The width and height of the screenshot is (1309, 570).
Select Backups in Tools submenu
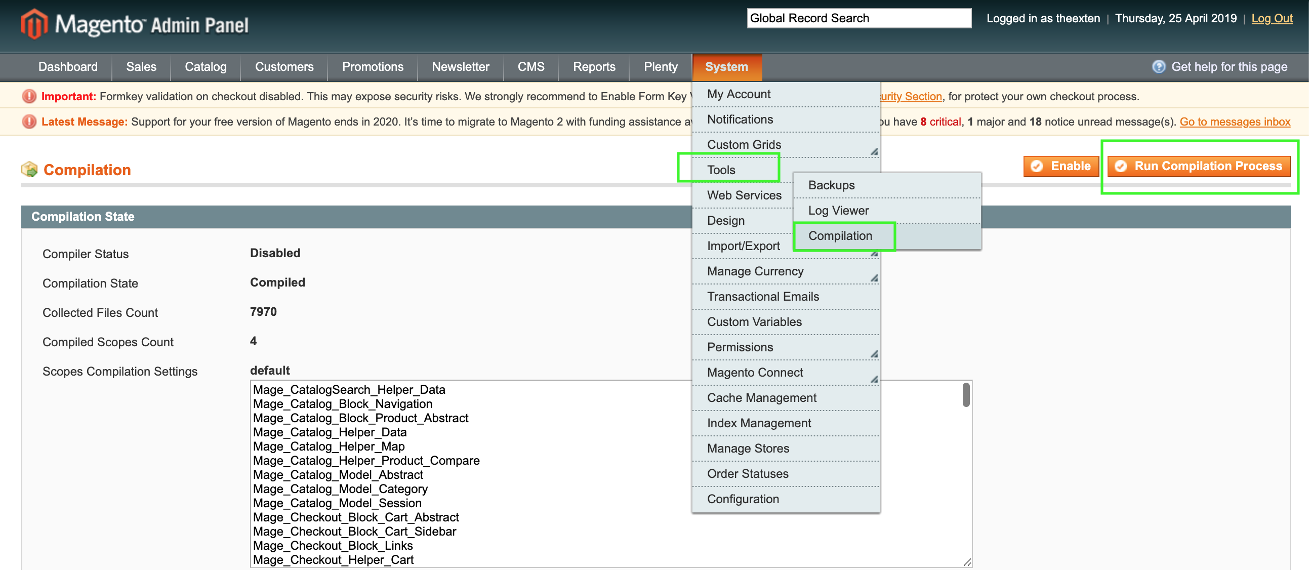point(887,185)
